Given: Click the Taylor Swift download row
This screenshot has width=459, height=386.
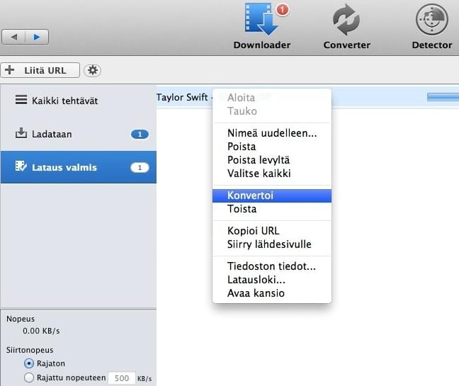Looking at the screenshot, I should (x=307, y=97).
